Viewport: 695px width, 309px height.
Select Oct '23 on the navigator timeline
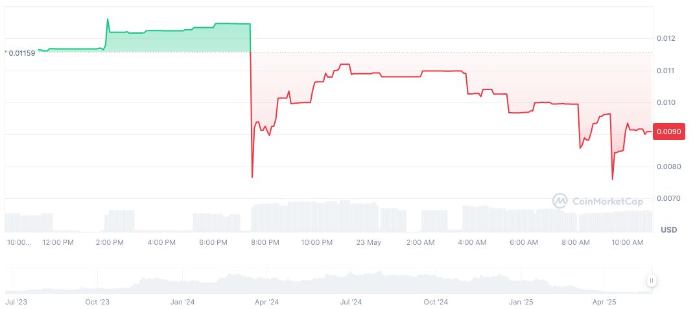point(97,302)
